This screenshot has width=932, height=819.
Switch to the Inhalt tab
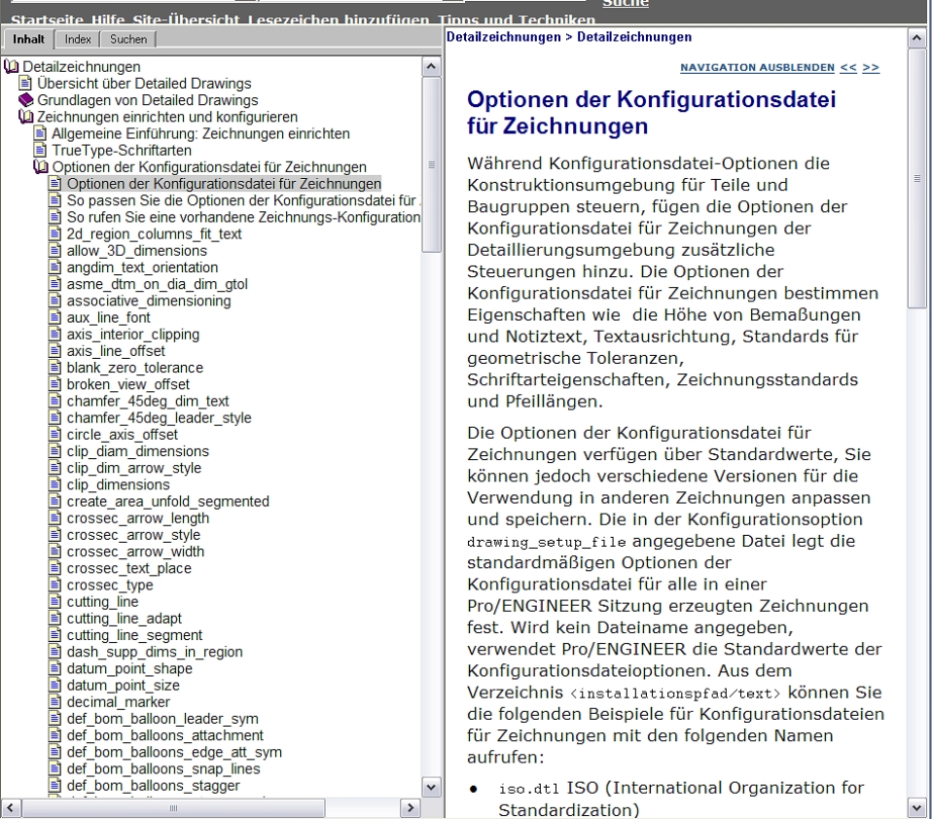coord(28,39)
